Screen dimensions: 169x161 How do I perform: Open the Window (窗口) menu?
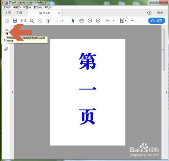click(x=38, y=7)
